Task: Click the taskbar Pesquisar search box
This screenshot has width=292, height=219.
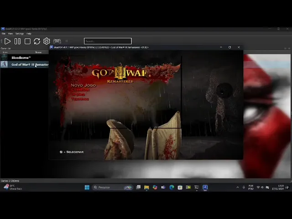Action: point(113,188)
